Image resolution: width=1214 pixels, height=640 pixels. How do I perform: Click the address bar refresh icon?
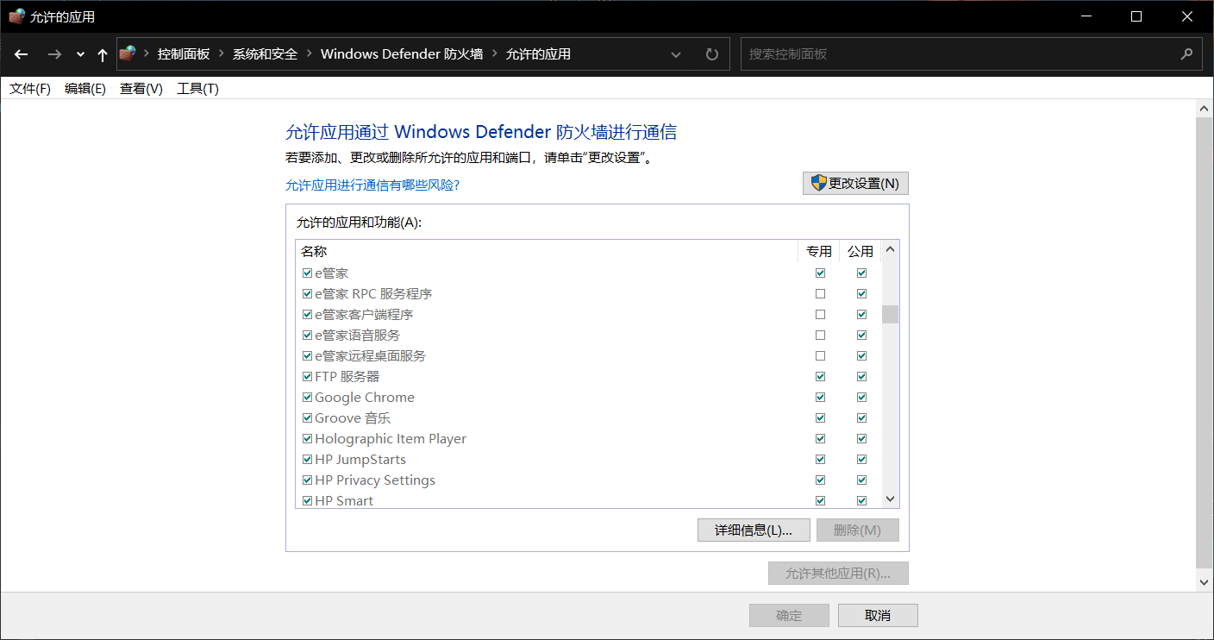coord(711,53)
